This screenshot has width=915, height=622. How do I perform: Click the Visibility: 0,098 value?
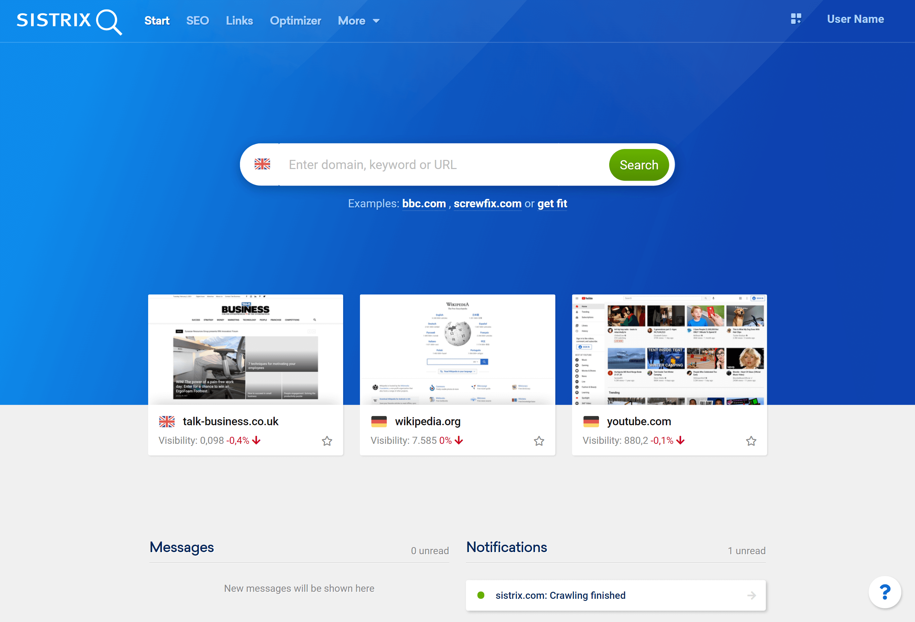(191, 440)
